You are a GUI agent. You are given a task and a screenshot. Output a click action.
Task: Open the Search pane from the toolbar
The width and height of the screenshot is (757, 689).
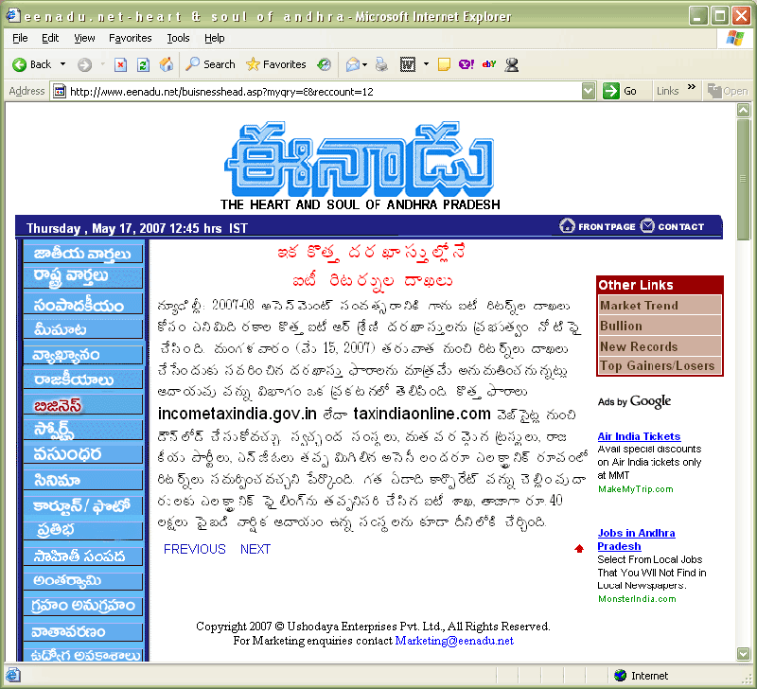click(210, 64)
